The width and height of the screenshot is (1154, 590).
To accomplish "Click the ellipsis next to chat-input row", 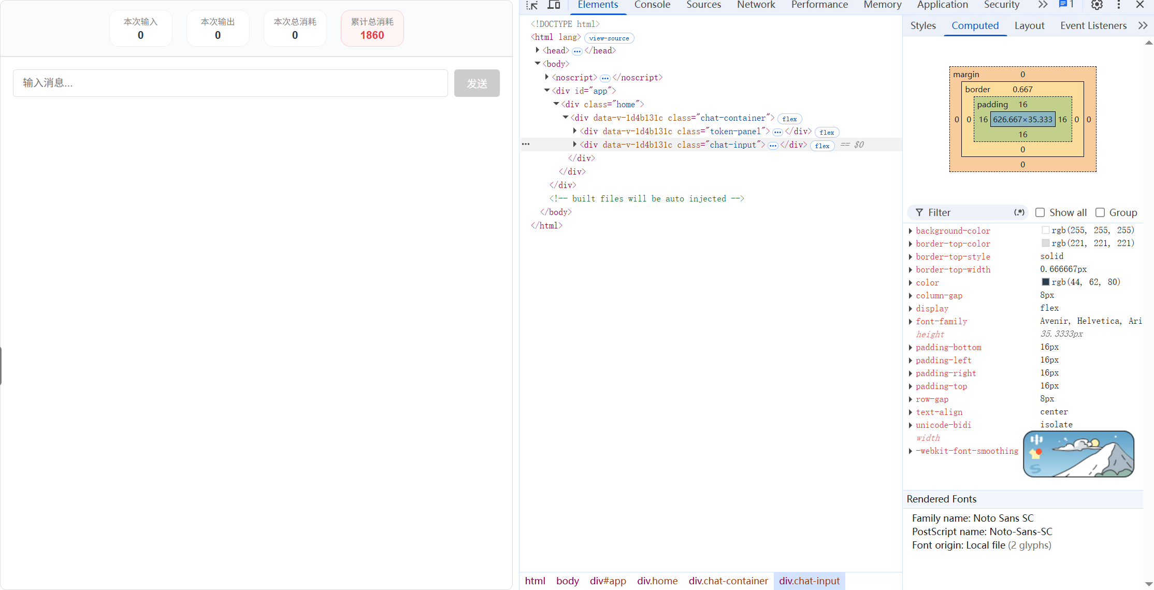I will pos(526,144).
